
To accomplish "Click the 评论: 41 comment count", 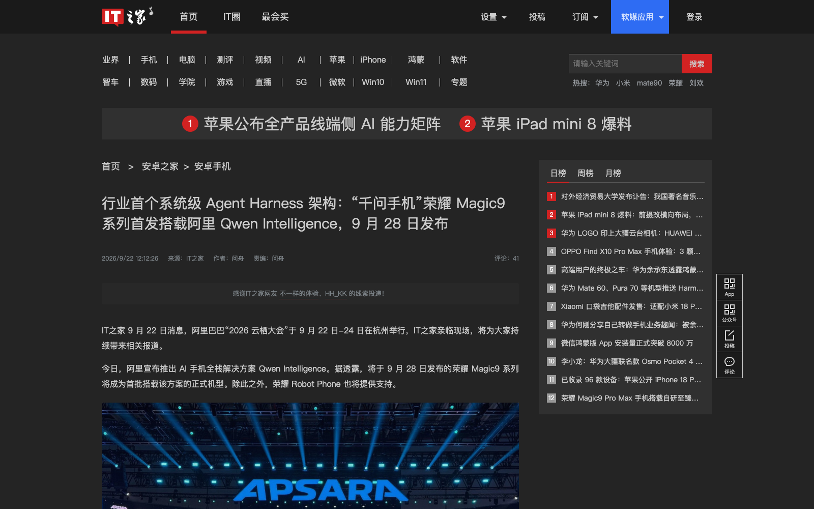I will tap(507, 259).
